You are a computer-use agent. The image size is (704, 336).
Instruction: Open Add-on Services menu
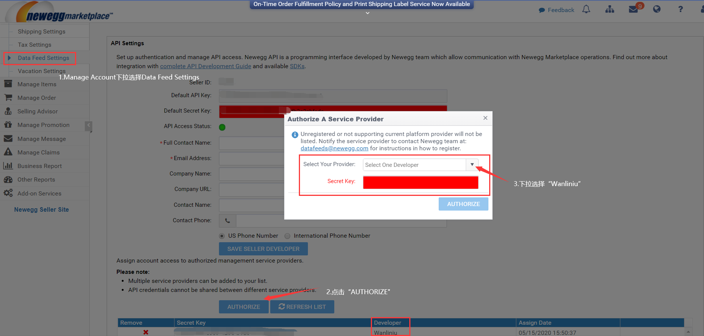pyautogui.click(x=39, y=194)
